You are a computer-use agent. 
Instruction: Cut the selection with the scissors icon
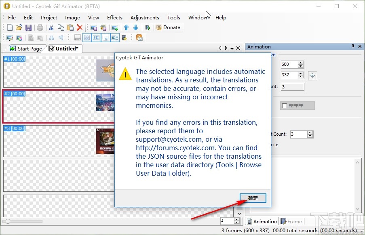(51, 28)
